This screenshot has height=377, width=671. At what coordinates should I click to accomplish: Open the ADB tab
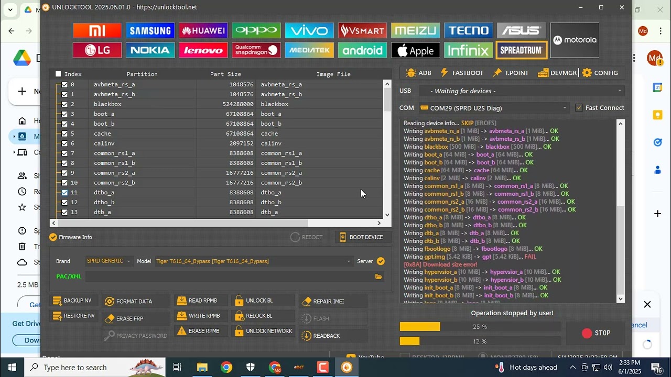coord(418,73)
